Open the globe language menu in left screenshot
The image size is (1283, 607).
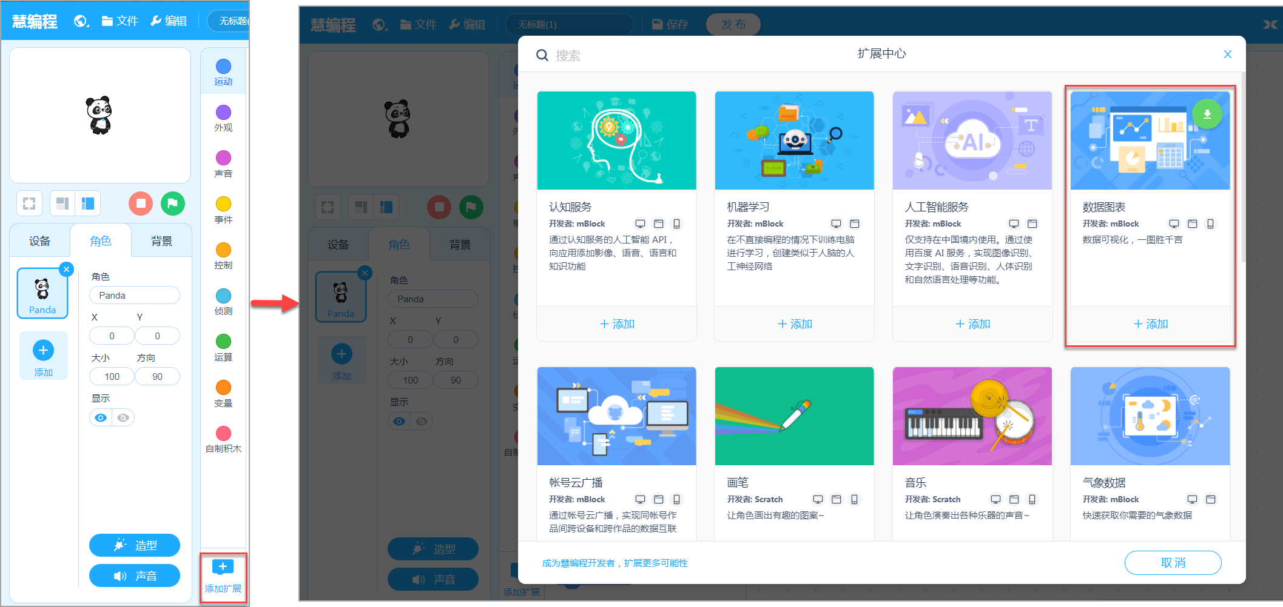81,21
